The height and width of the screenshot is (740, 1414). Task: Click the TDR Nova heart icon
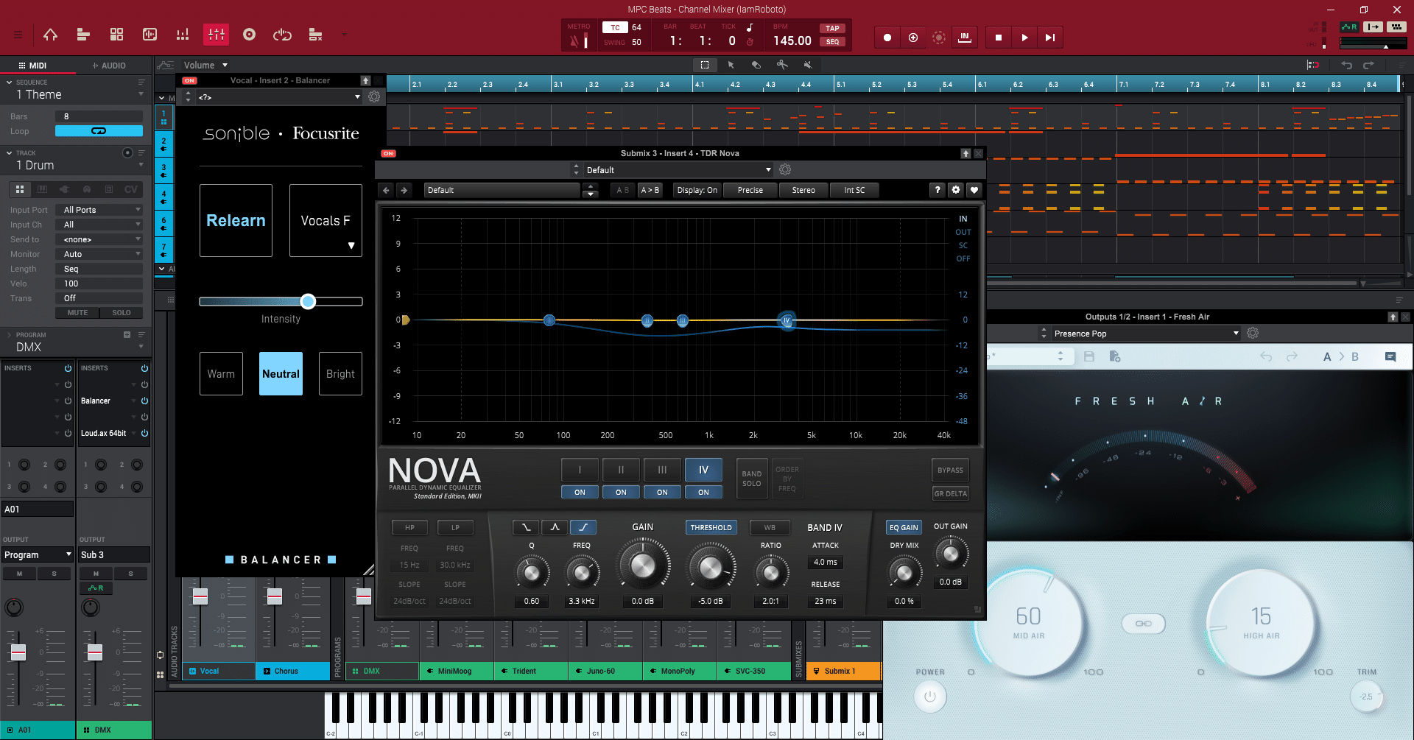[974, 190]
